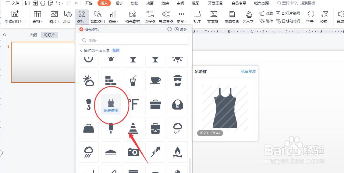Screen dimensions: 344x173
Task: Click the 最近 recent icons button
Action: 181,29
